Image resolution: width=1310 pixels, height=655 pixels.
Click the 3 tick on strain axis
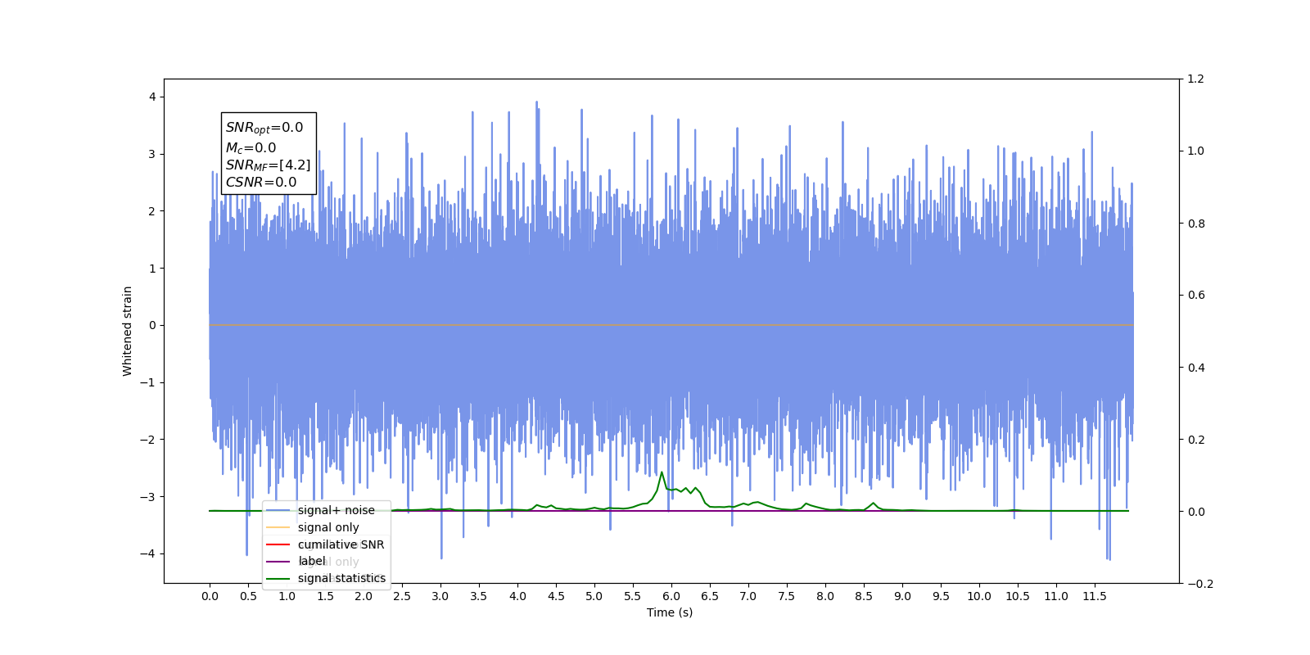click(152, 154)
